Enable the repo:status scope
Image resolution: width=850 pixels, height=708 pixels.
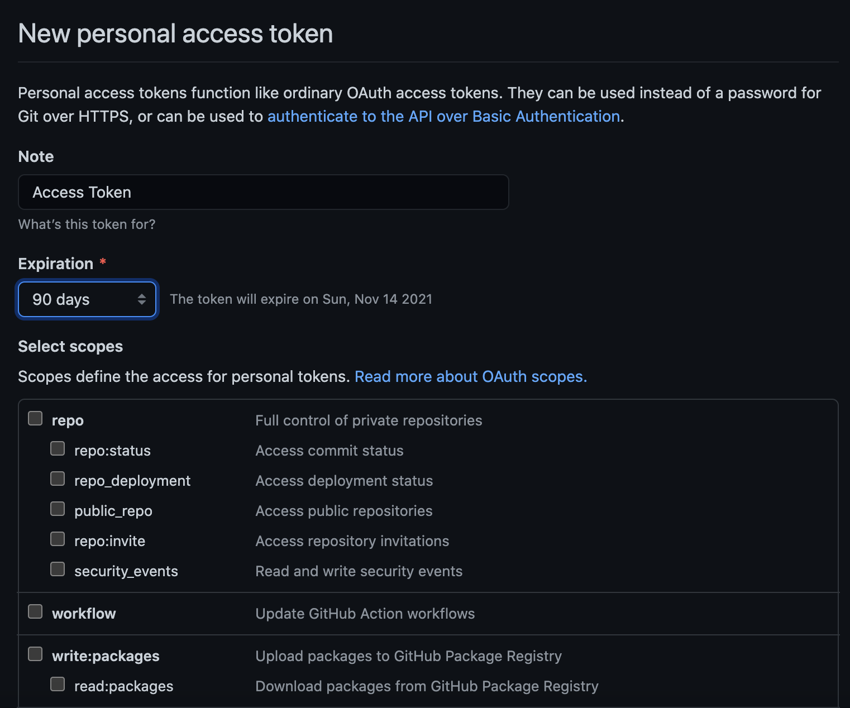coord(58,448)
